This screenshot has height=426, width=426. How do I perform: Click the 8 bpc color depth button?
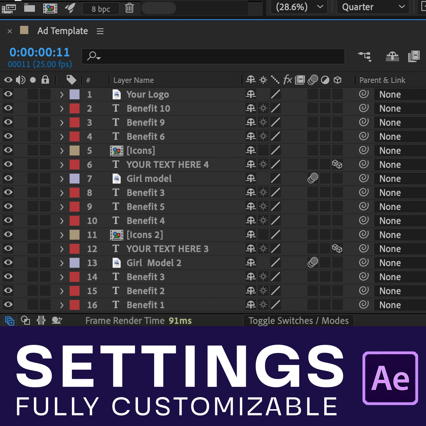(101, 9)
